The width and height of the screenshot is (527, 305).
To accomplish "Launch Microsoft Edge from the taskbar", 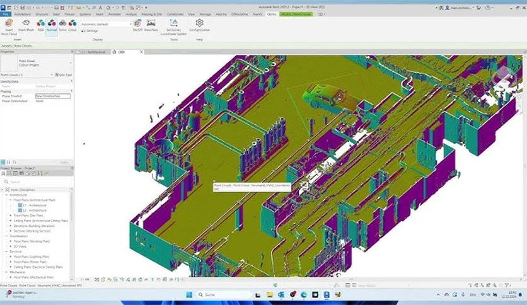I will (x=304, y=294).
